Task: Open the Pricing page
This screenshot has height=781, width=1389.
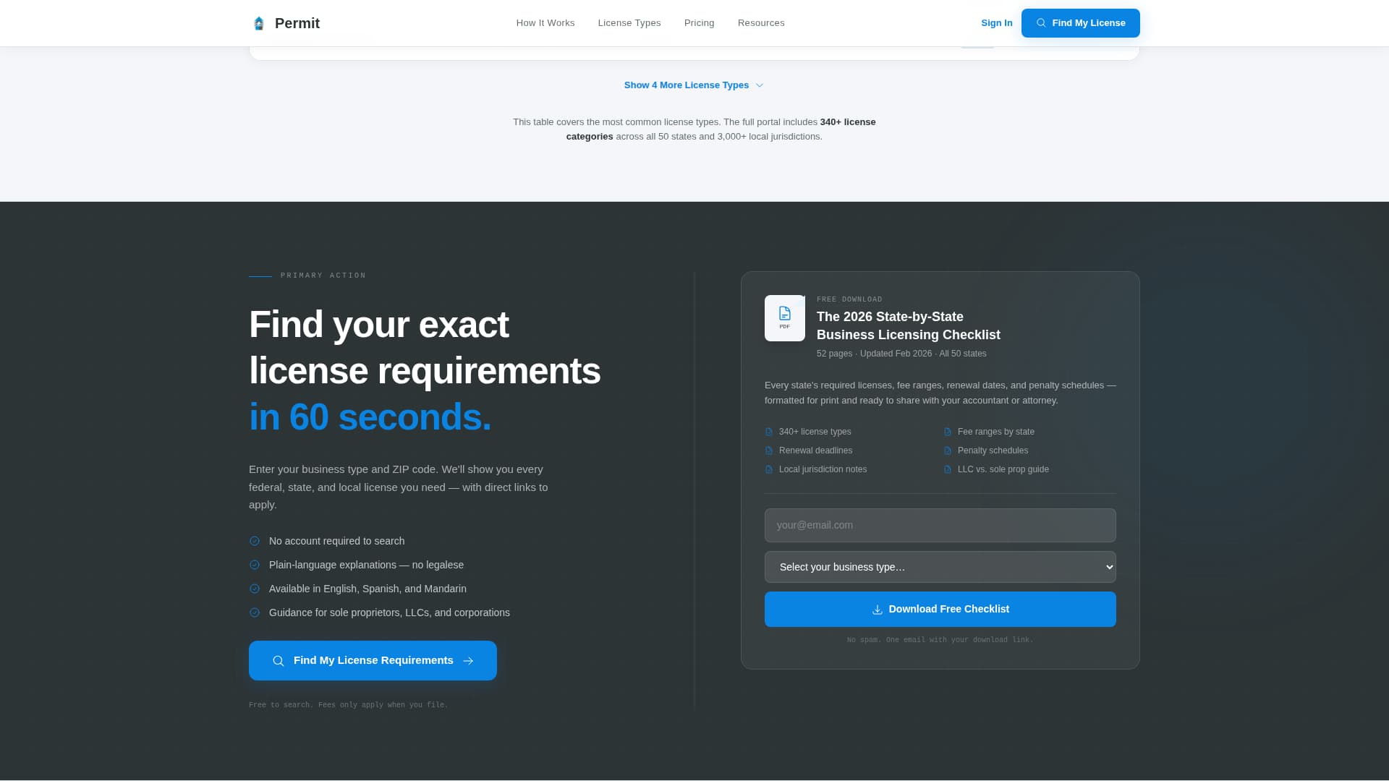Action: pyautogui.click(x=700, y=23)
